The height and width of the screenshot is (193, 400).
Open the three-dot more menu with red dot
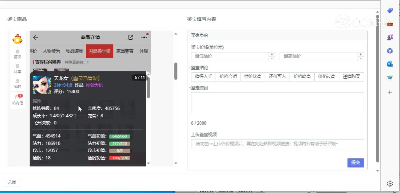144,37
